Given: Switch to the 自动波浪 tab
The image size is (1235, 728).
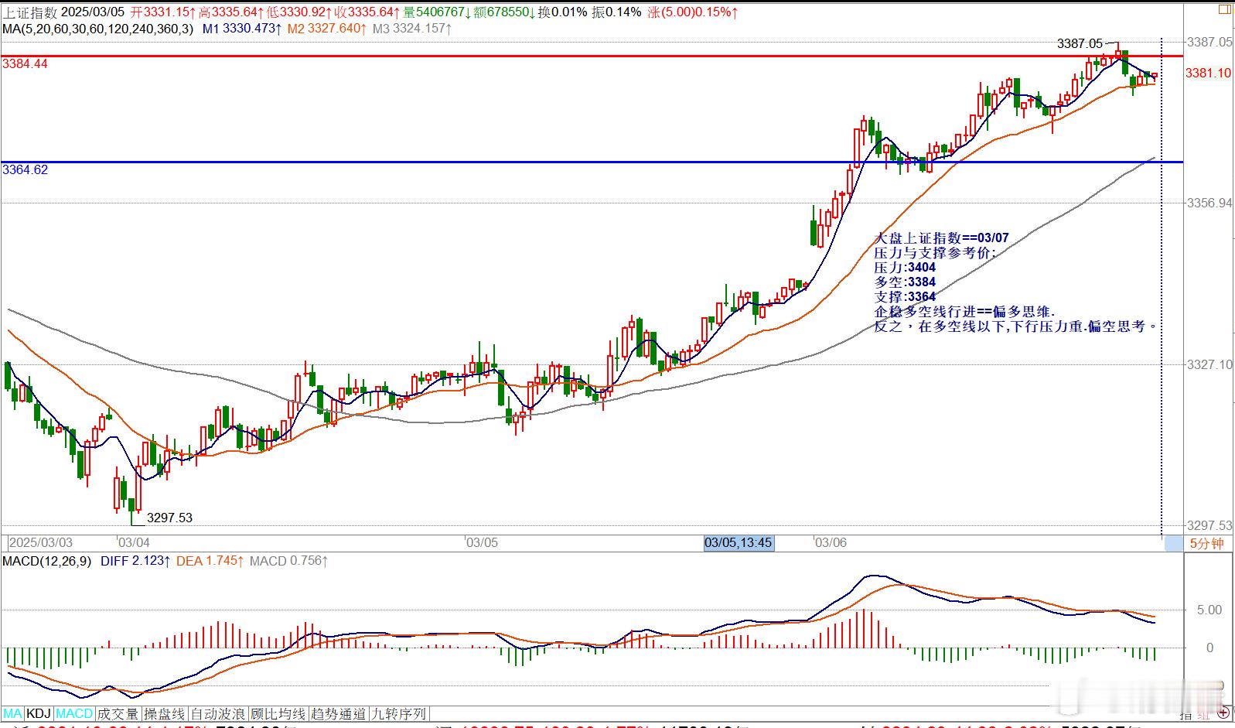Looking at the screenshot, I should 218,713.
